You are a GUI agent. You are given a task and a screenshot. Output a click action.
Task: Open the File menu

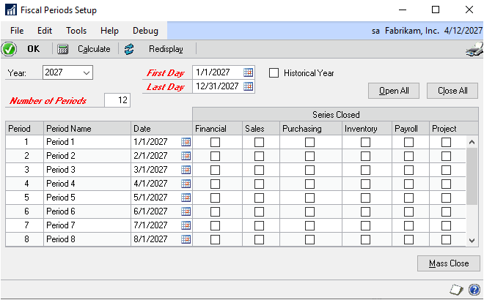17,31
